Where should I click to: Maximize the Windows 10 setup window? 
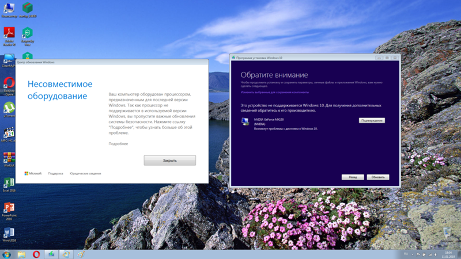[387, 58]
